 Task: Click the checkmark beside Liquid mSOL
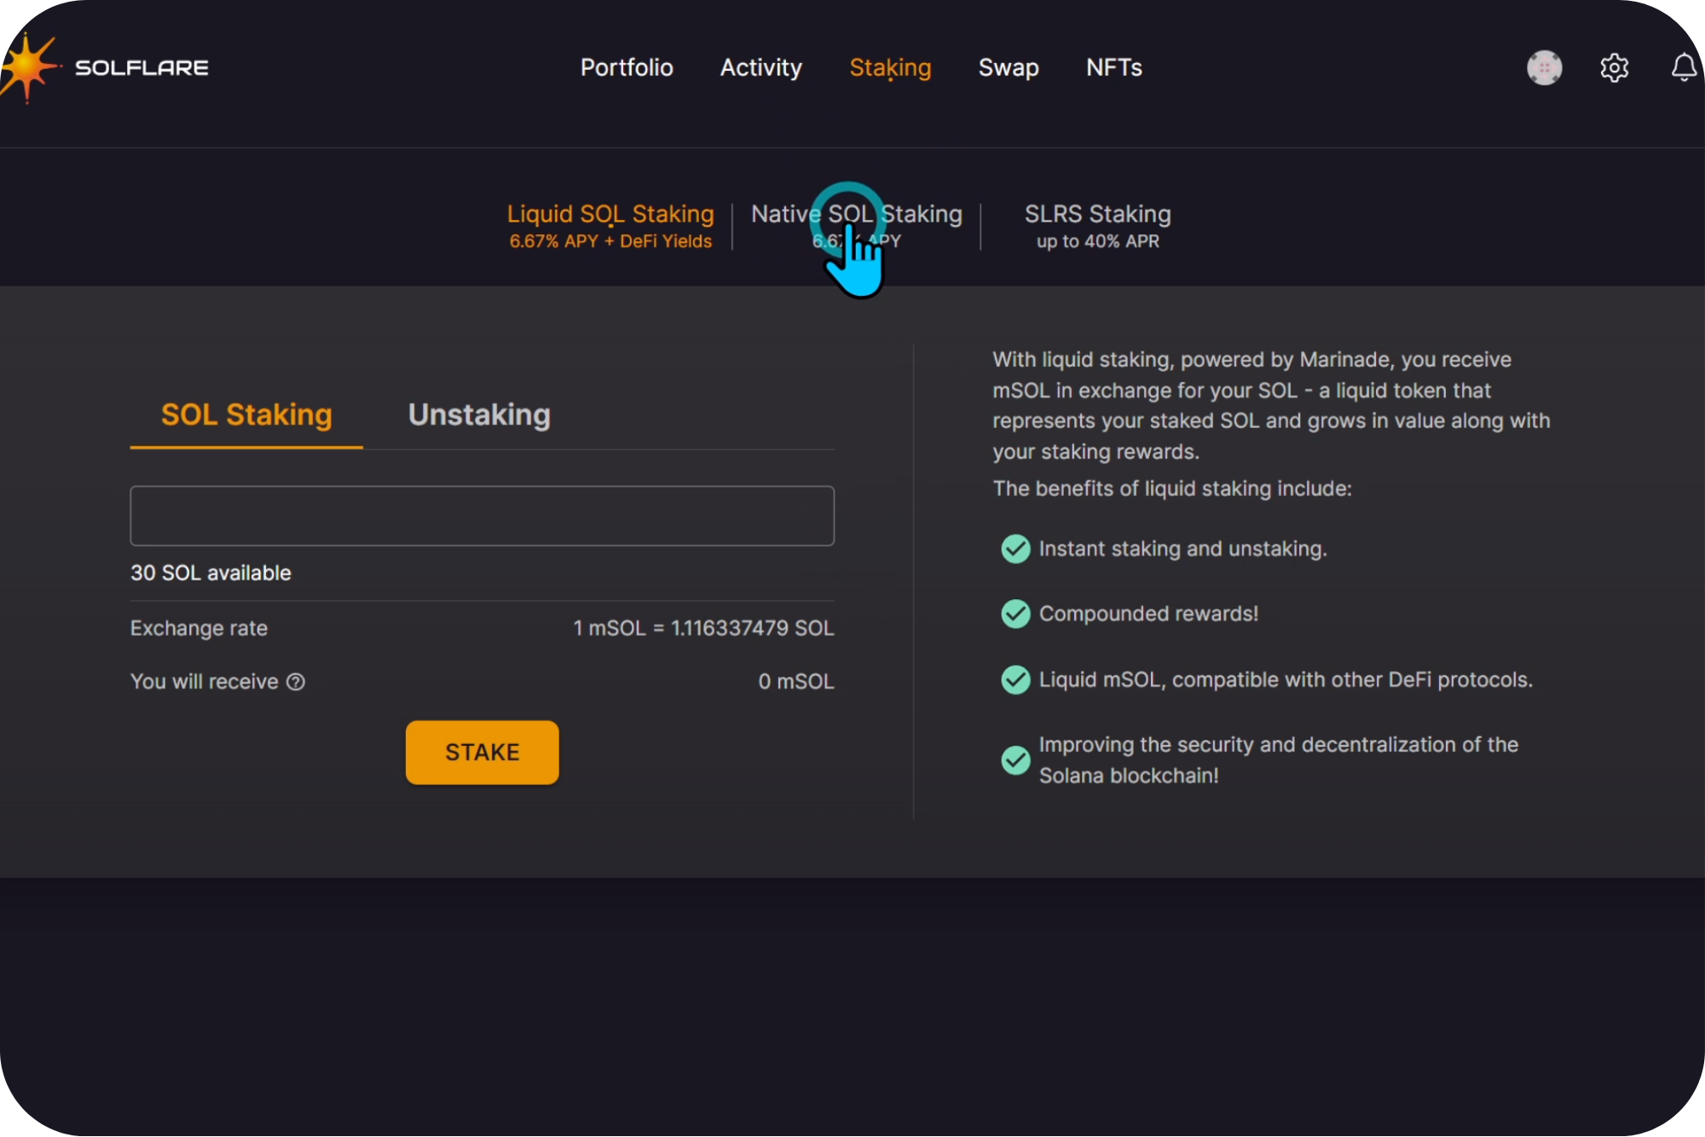1015,680
